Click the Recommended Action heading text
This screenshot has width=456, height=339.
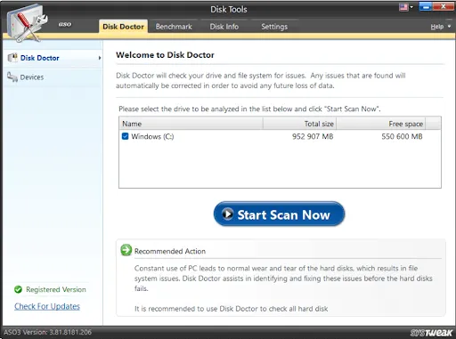[170, 251]
